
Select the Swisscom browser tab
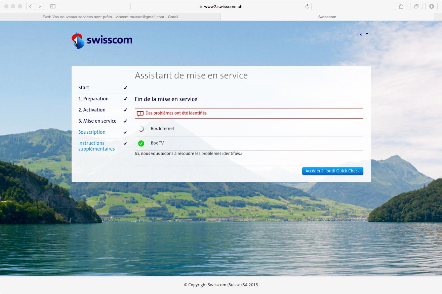pos(327,17)
